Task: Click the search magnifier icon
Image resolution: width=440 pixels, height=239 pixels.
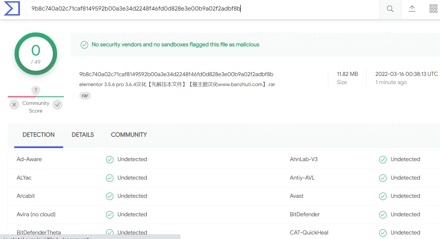Action: (x=390, y=9)
